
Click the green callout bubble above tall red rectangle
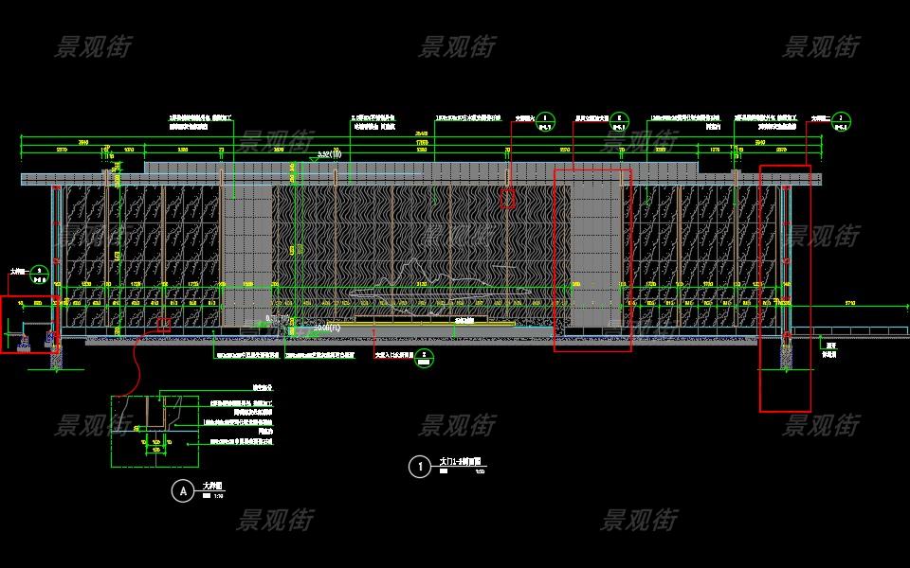619,120
